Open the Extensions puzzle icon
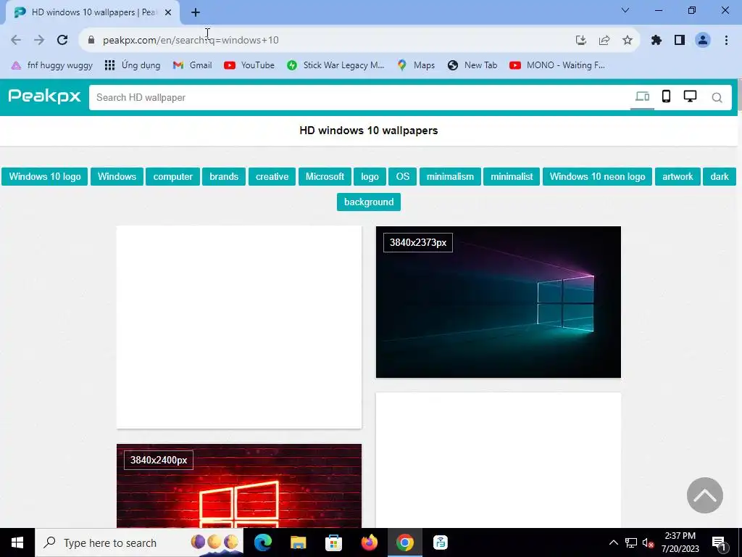 pyautogui.click(x=656, y=41)
